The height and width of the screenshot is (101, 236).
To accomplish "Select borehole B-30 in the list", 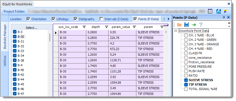I will 21,37.
